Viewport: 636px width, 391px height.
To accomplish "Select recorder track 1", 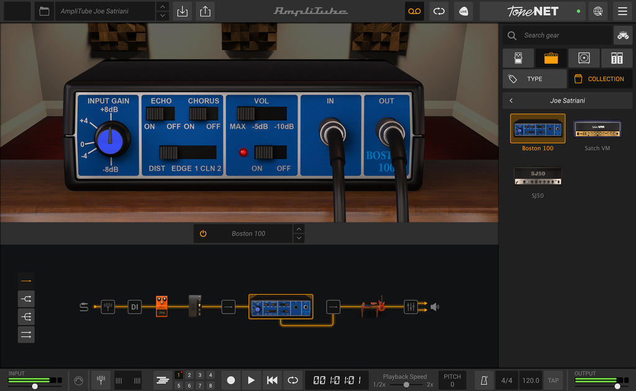I will [178, 375].
